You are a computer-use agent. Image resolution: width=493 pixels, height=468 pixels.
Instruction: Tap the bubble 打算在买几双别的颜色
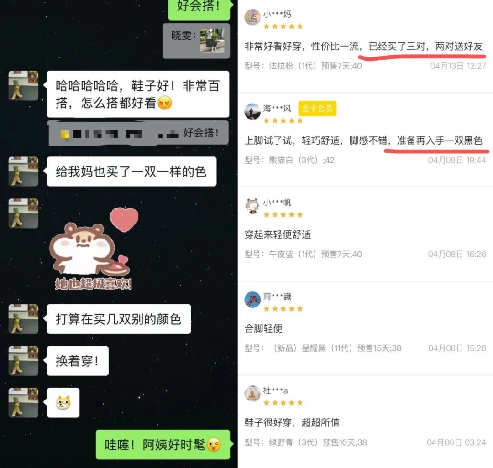[119, 319]
